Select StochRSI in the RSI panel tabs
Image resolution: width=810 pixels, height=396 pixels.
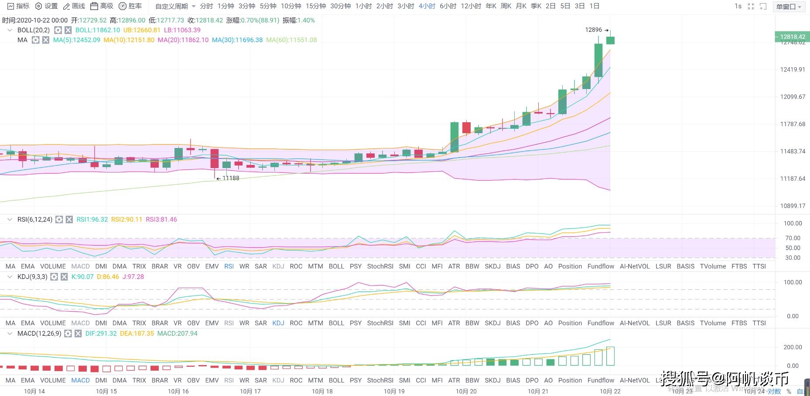(x=380, y=266)
